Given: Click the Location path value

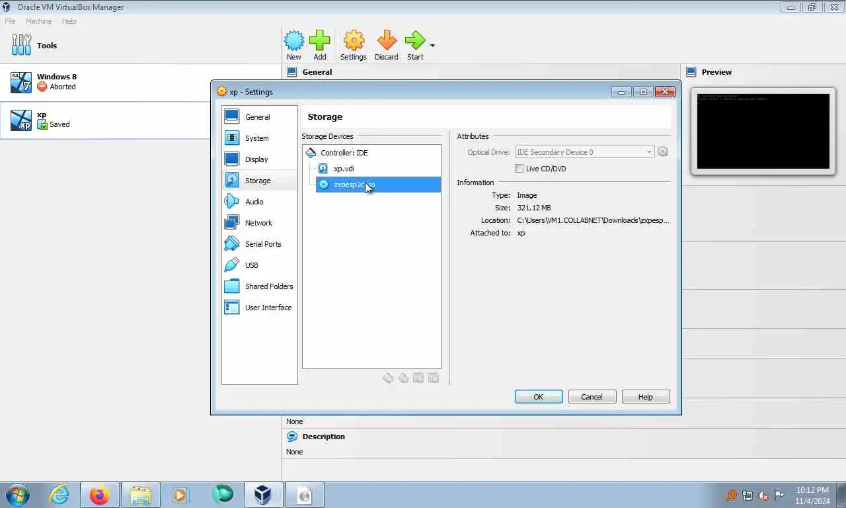Looking at the screenshot, I should (593, 220).
